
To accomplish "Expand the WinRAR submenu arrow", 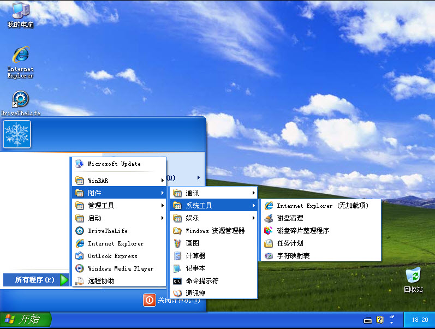I will [x=162, y=181].
